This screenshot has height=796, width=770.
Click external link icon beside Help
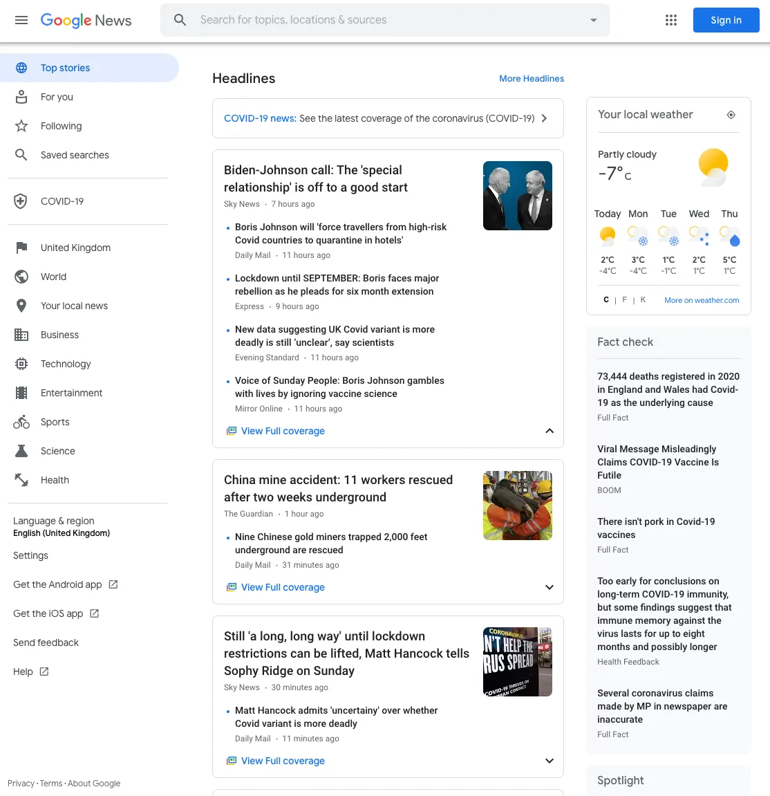pos(44,672)
